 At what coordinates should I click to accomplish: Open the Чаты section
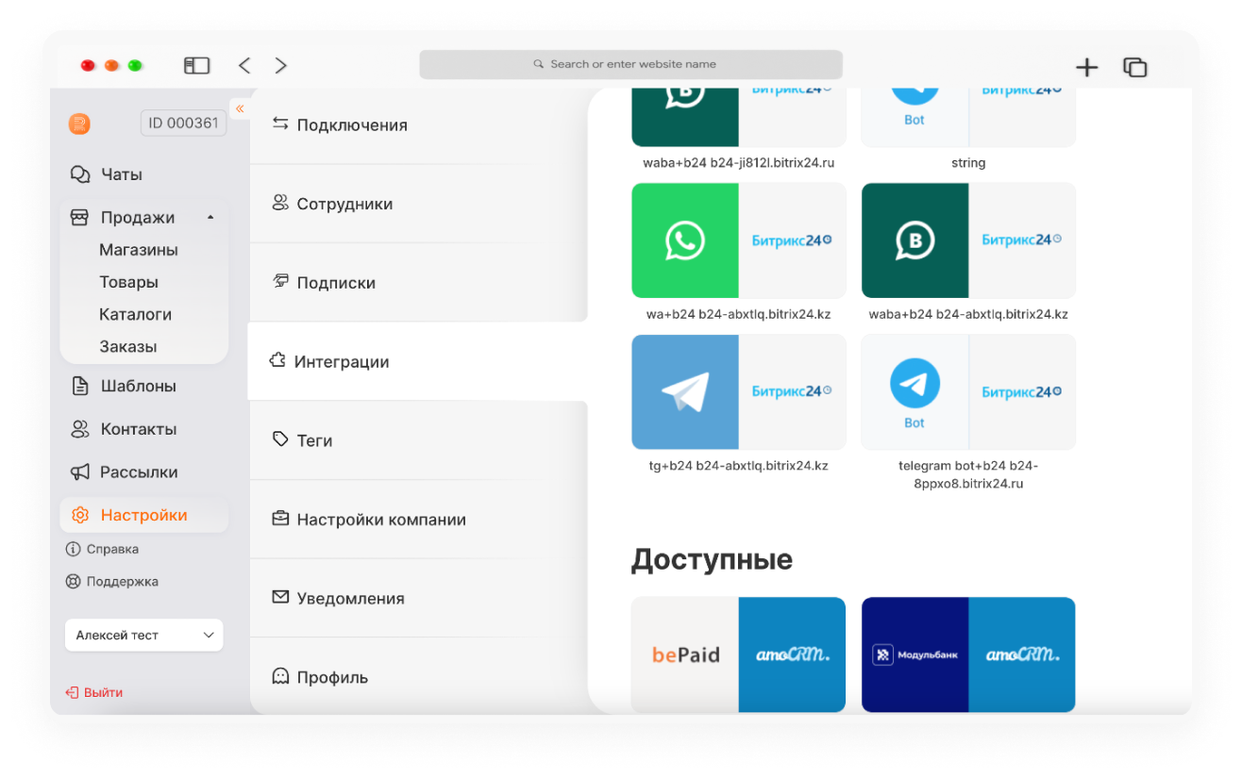121,174
